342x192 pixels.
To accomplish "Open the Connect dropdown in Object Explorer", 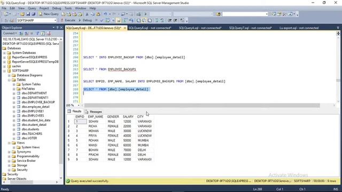I will tap(10, 33).
